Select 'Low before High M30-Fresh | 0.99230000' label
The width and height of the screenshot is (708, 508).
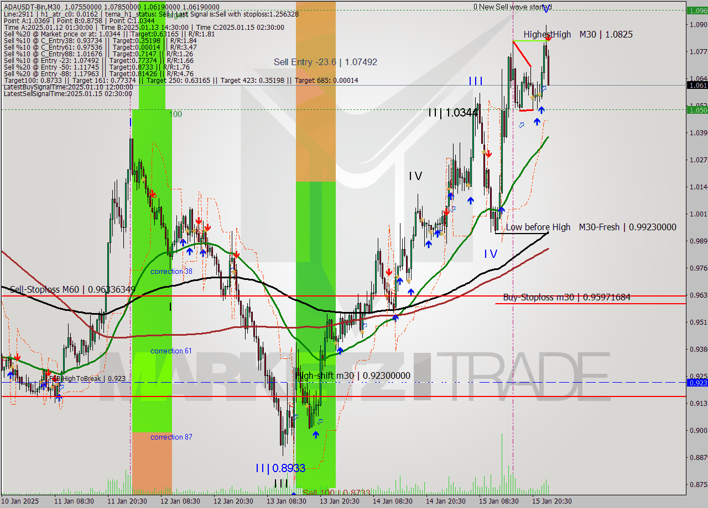coord(591,227)
